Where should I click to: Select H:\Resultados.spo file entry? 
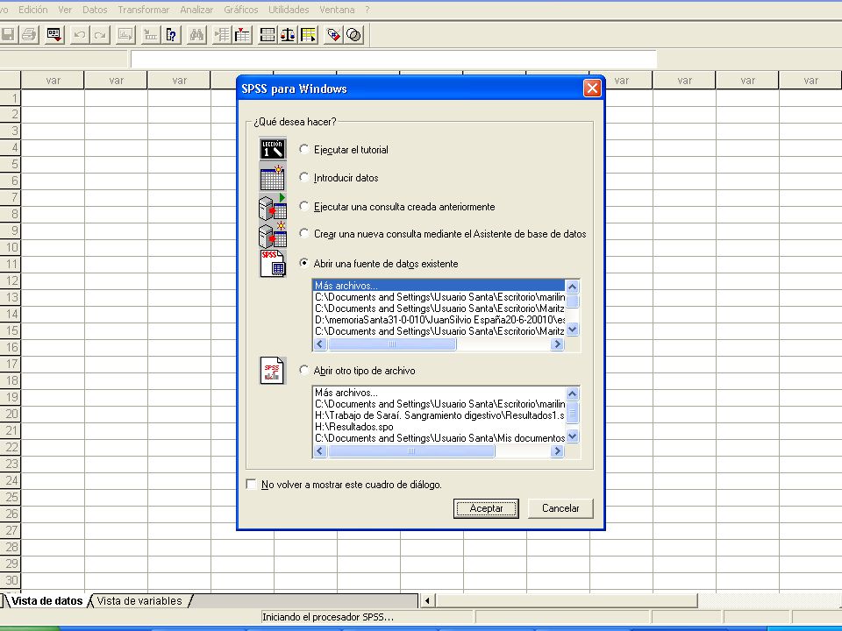439,427
